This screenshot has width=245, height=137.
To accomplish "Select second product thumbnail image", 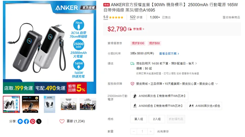I will [30, 104].
